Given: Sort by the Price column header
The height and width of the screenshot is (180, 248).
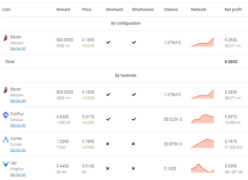Looking at the screenshot, I should coord(87,9).
